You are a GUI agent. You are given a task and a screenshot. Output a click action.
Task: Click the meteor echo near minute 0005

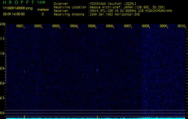click(x=97, y=70)
